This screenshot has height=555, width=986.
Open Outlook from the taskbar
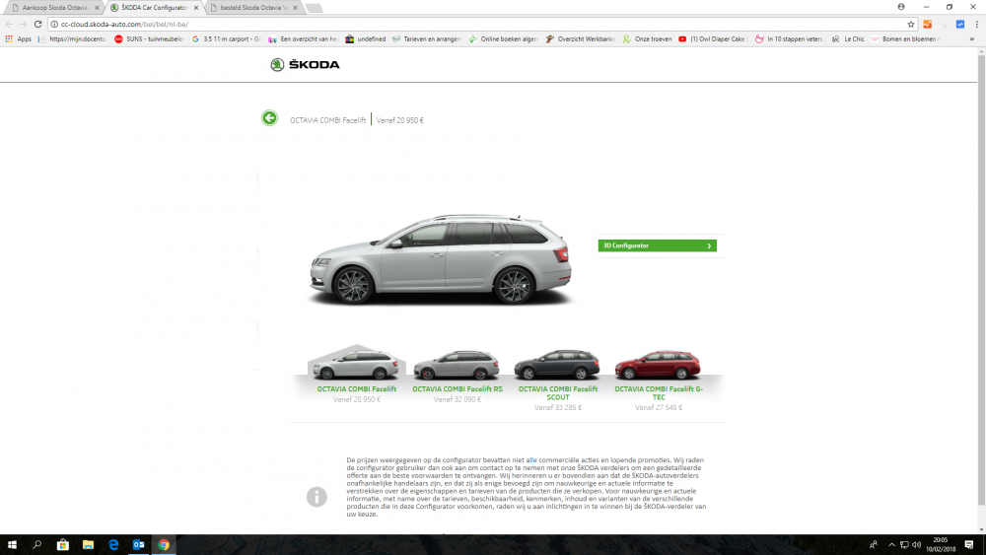point(138,544)
